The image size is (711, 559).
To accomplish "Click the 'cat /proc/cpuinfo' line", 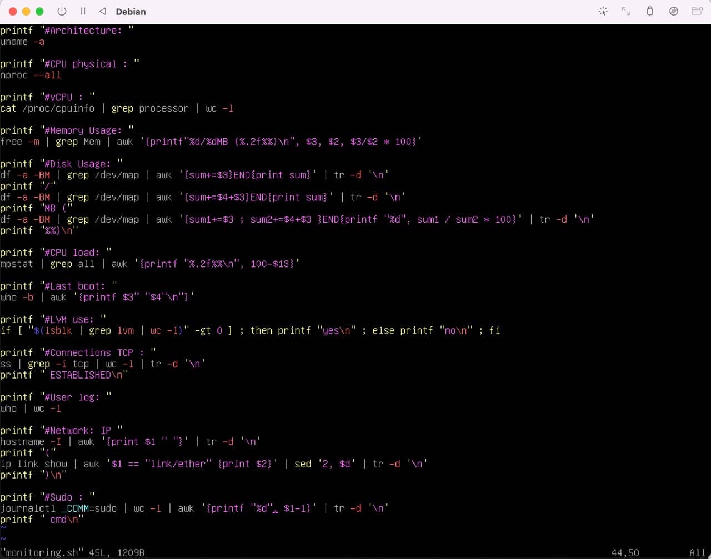I will tap(117, 108).
